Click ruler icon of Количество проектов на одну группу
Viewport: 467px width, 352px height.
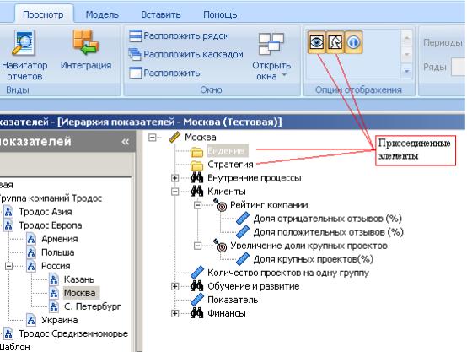(197, 273)
